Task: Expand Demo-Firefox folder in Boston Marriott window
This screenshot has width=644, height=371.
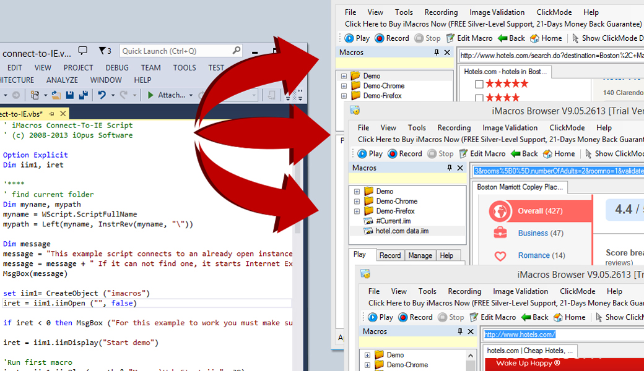Action: click(x=357, y=211)
